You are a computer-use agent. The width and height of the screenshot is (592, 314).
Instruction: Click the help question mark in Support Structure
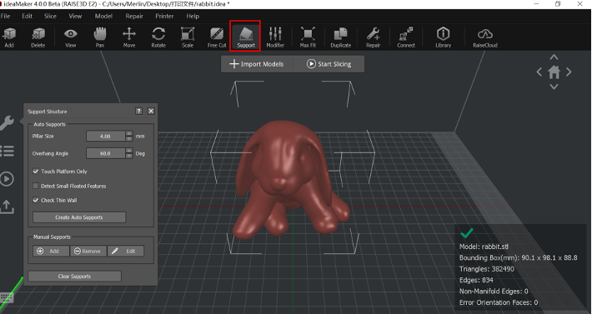139,111
